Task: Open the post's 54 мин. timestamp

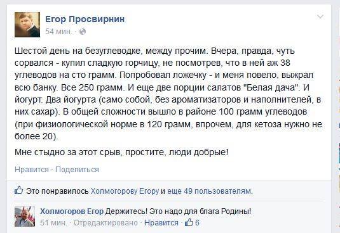Action: pyautogui.click(x=58, y=32)
